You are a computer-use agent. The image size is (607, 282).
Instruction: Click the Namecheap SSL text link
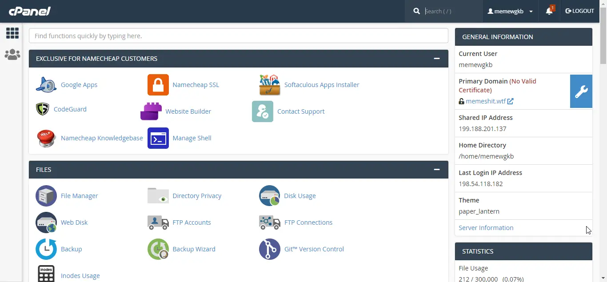[x=196, y=85]
